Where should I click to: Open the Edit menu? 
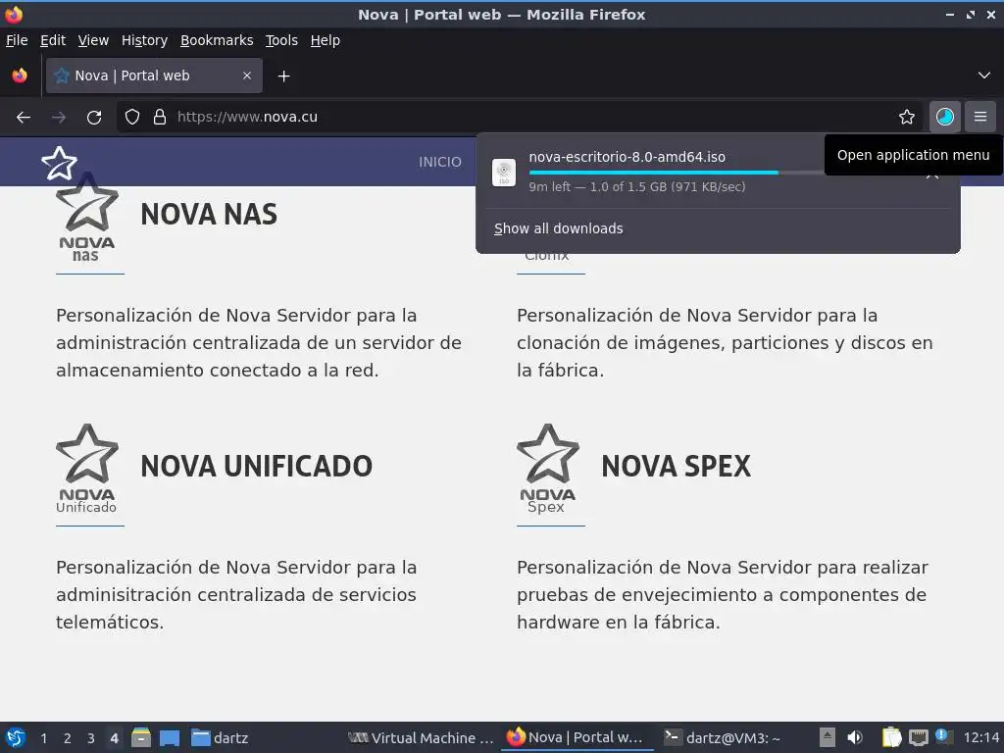(x=53, y=40)
